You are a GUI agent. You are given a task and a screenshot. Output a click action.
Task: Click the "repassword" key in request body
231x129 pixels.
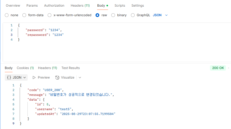(x=37, y=35)
